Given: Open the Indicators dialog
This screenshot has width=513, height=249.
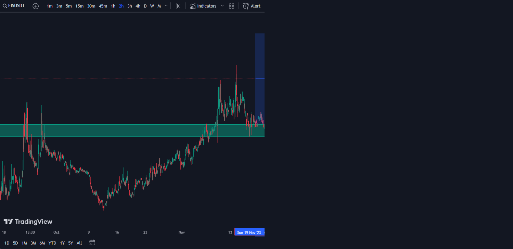Looking at the screenshot, I should (203, 6).
